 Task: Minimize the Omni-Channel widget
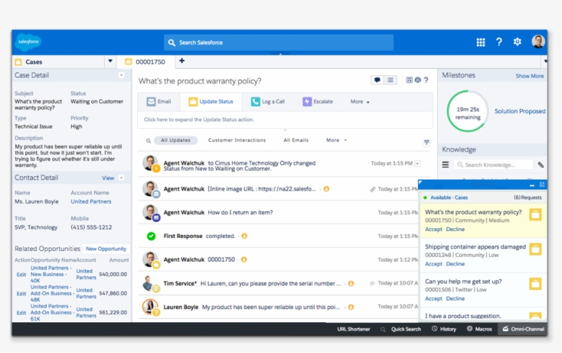point(532,185)
